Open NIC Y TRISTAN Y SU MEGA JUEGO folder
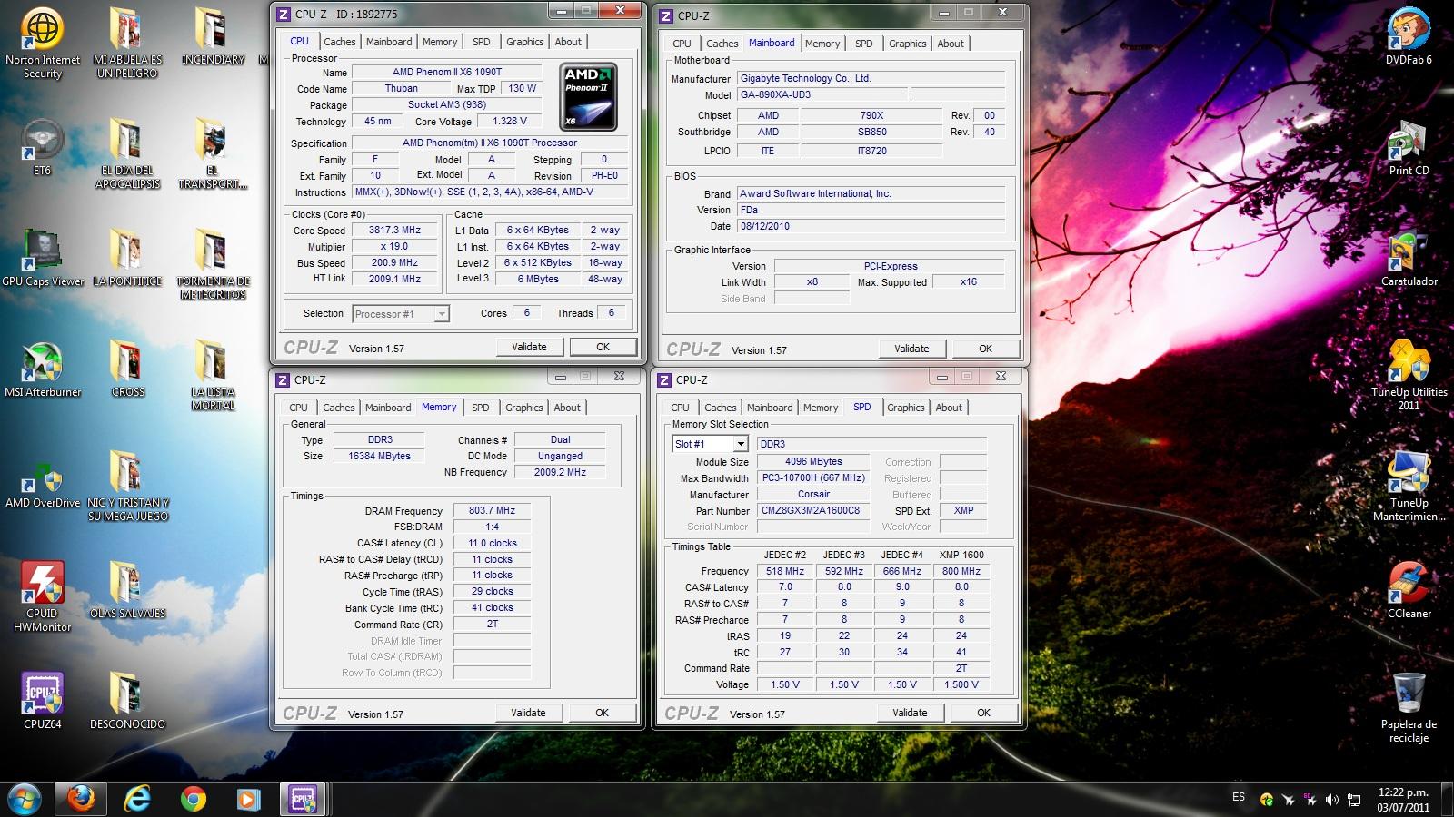The image size is (1454, 817). coord(127,487)
